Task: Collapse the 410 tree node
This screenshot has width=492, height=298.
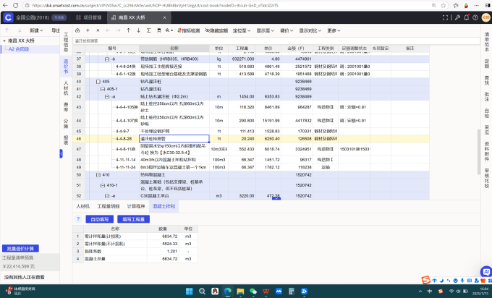Action: click(x=98, y=174)
